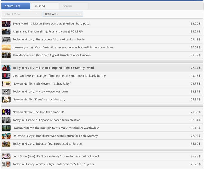The height and width of the screenshot is (169, 204).
Task: Open the Whitey Bulger post thumbnail
Action: click(6, 164)
